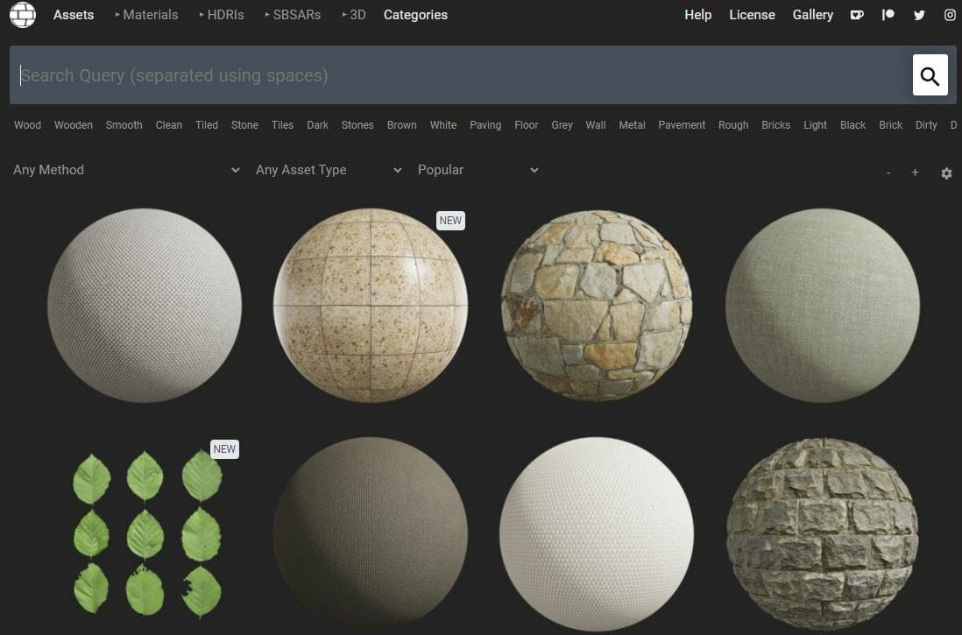Click the ambientCG logo sphere icon
Viewport: 962px width, 635px height.
coord(23,14)
